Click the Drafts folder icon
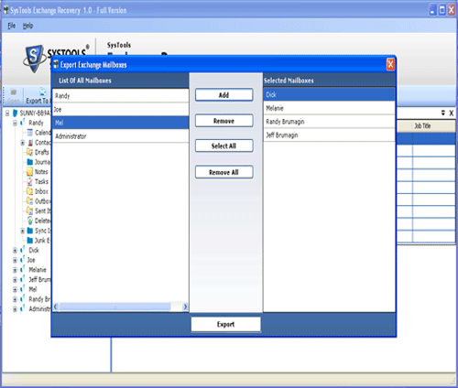The image size is (458, 388). pyautogui.click(x=30, y=152)
